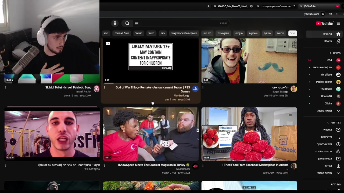Select the Podcasts (פודקאסטים) filter chip

[223, 33]
